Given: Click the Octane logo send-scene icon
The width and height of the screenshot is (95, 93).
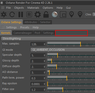Looking at the screenshot, I should click(4, 14).
